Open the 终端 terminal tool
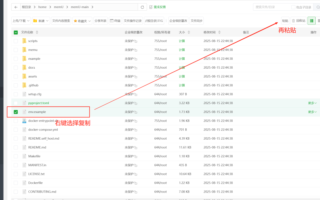 click(x=115, y=21)
